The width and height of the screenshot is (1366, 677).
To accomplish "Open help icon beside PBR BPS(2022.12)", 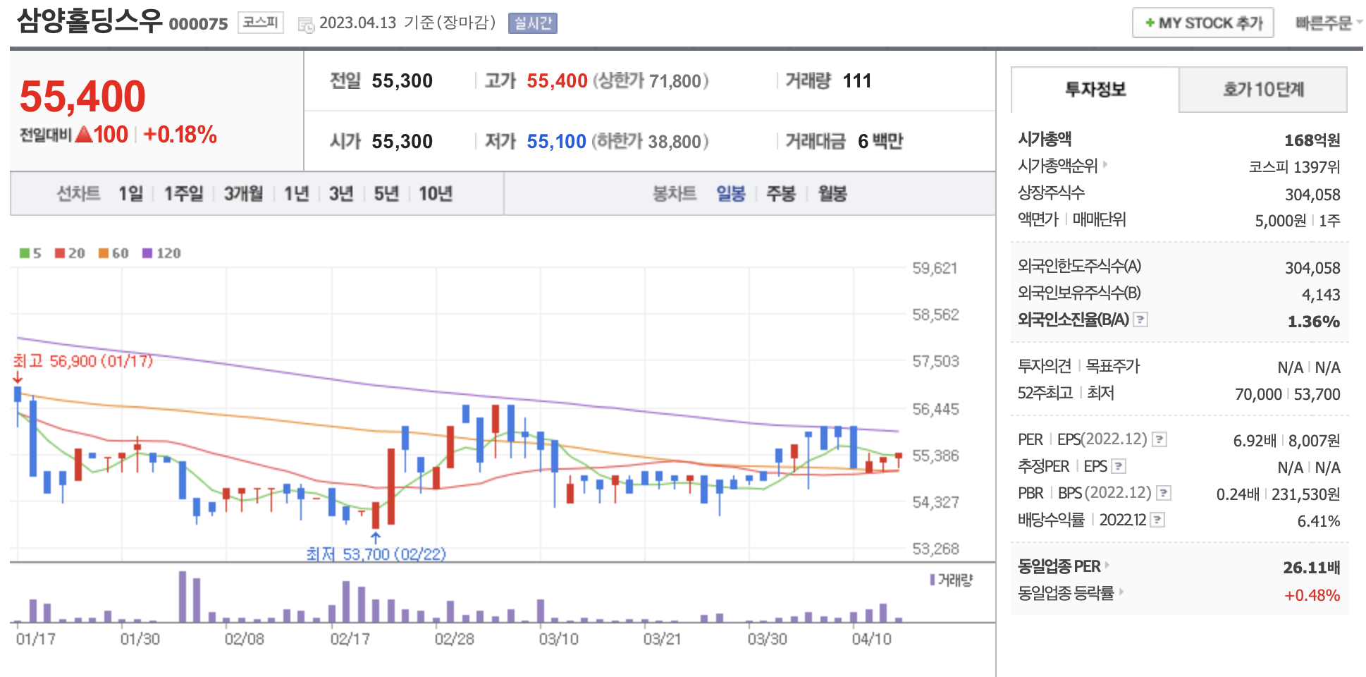I will [1164, 493].
